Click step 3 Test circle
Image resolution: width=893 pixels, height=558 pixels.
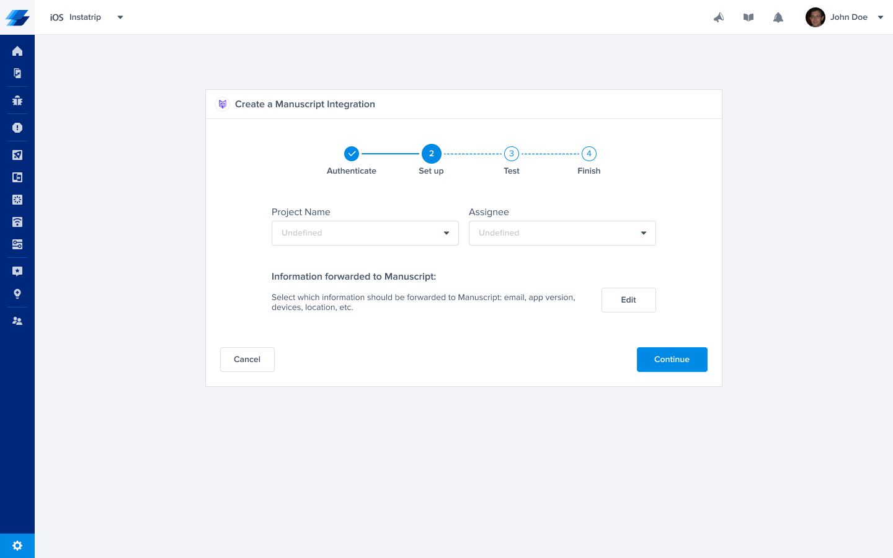click(512, 153)
